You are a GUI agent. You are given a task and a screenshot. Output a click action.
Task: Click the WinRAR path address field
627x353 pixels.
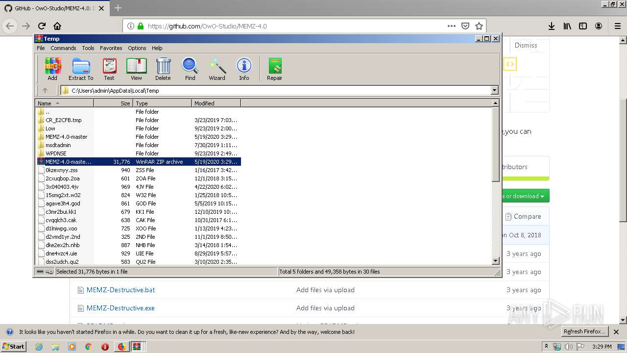(279, 90)
